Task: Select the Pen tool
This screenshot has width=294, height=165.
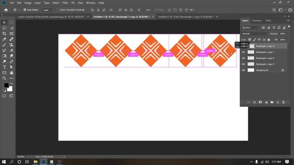Action: pyautogui.click(x=11, y=61)
